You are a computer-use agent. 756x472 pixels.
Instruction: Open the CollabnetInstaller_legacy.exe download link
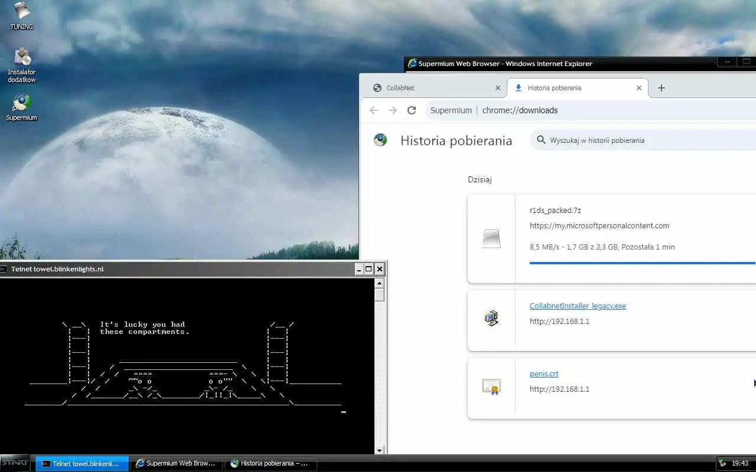click(x=578, y=306)
